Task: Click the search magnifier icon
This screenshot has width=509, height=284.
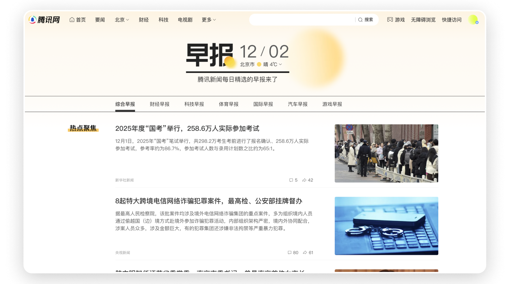Action: 360,20
